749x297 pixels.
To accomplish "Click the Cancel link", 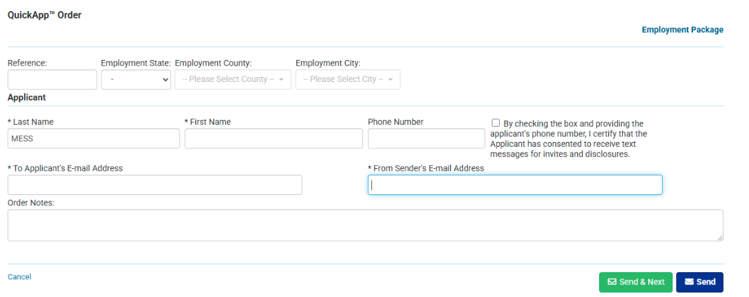I will (x=19, y=277).
